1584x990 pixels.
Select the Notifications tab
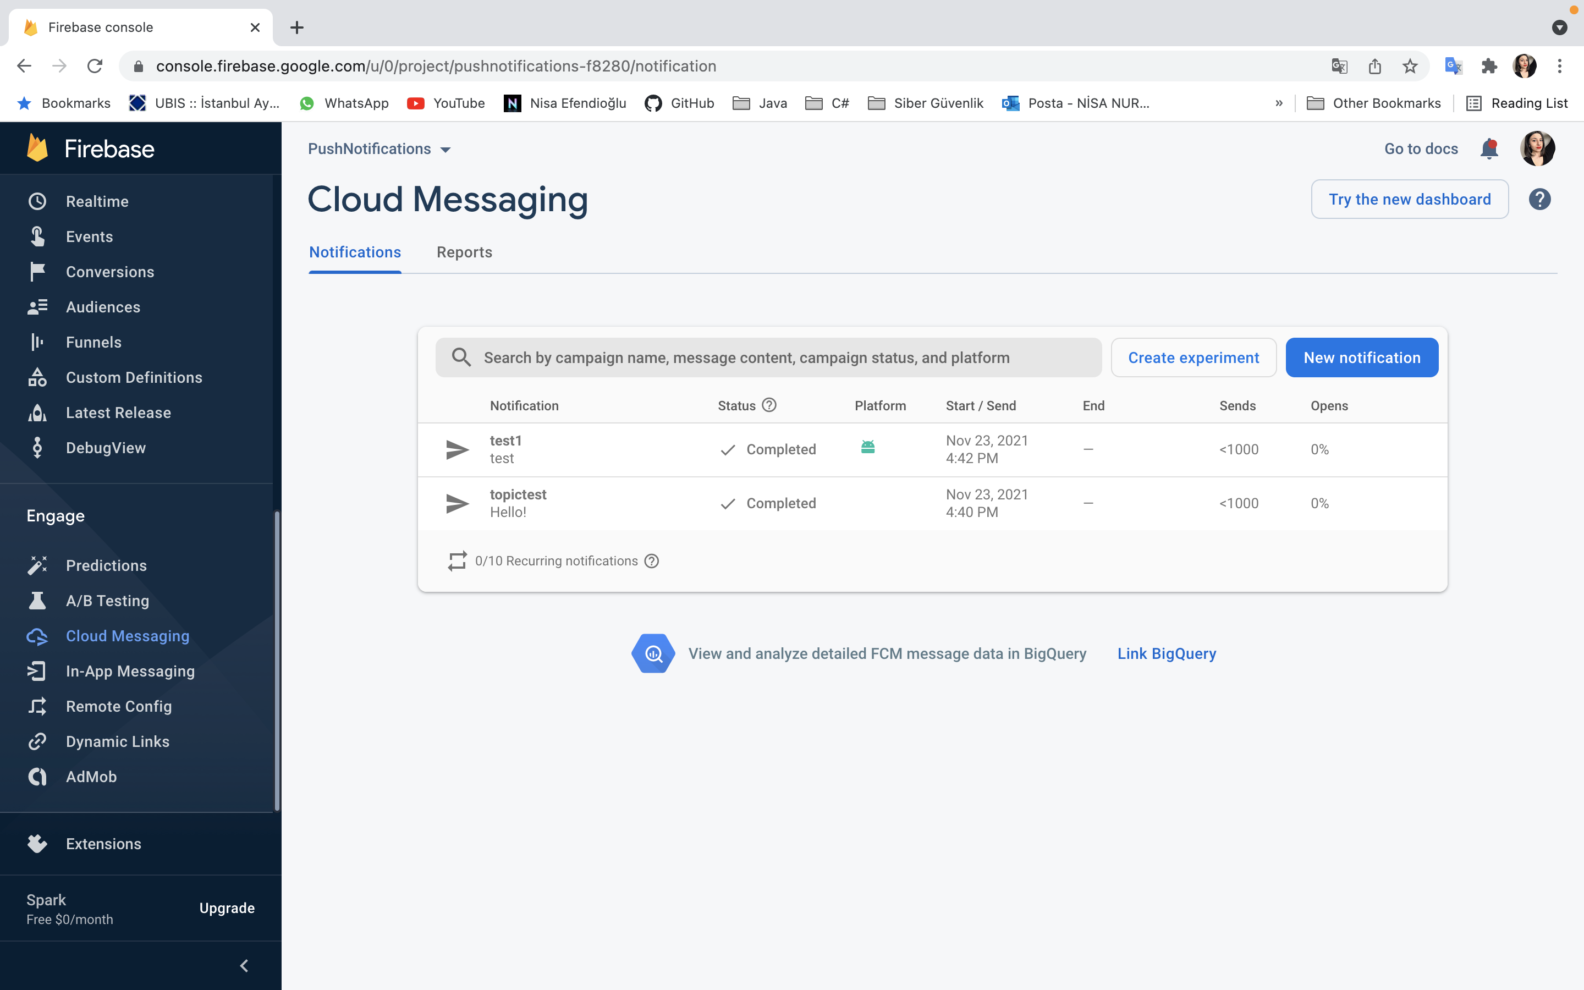coord(355,252)
